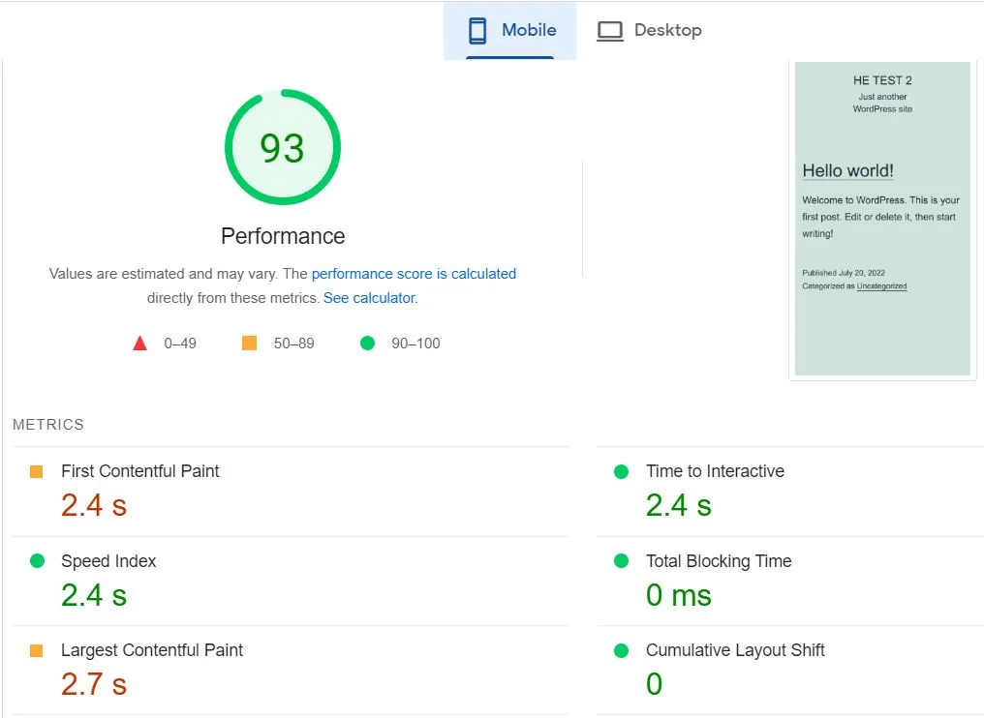
Task: Click the red triangle 0–49 legend icon
Action: pos(139,344)
